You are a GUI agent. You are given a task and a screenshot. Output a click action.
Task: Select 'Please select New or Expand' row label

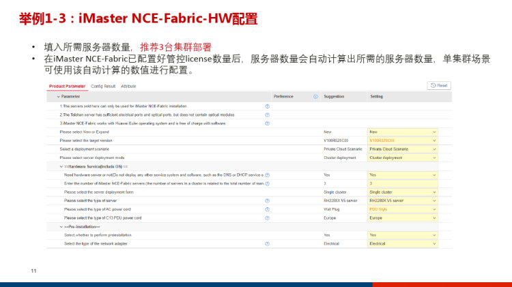click(84, 132)
